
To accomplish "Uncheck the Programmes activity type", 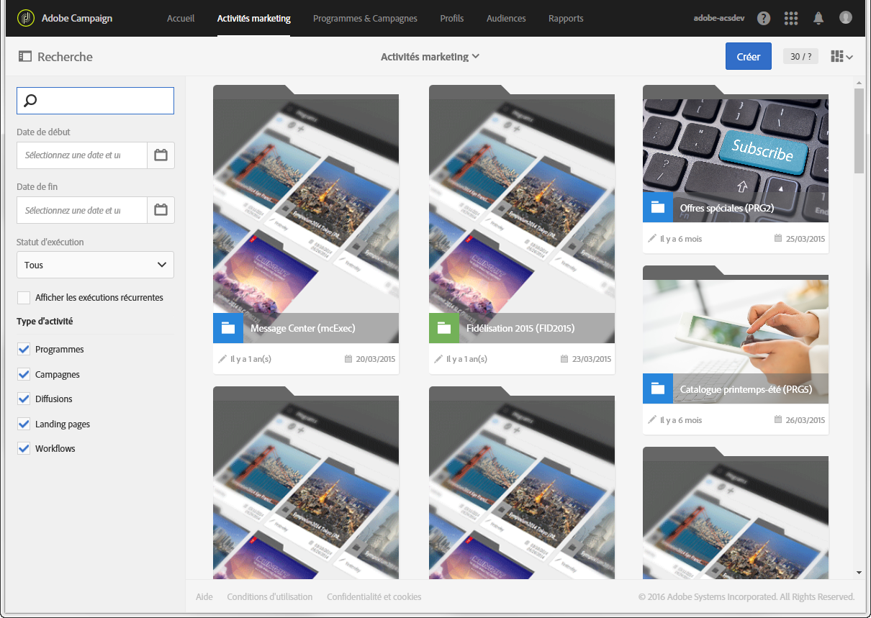I will pyautogui.click(x=24, y=350).
